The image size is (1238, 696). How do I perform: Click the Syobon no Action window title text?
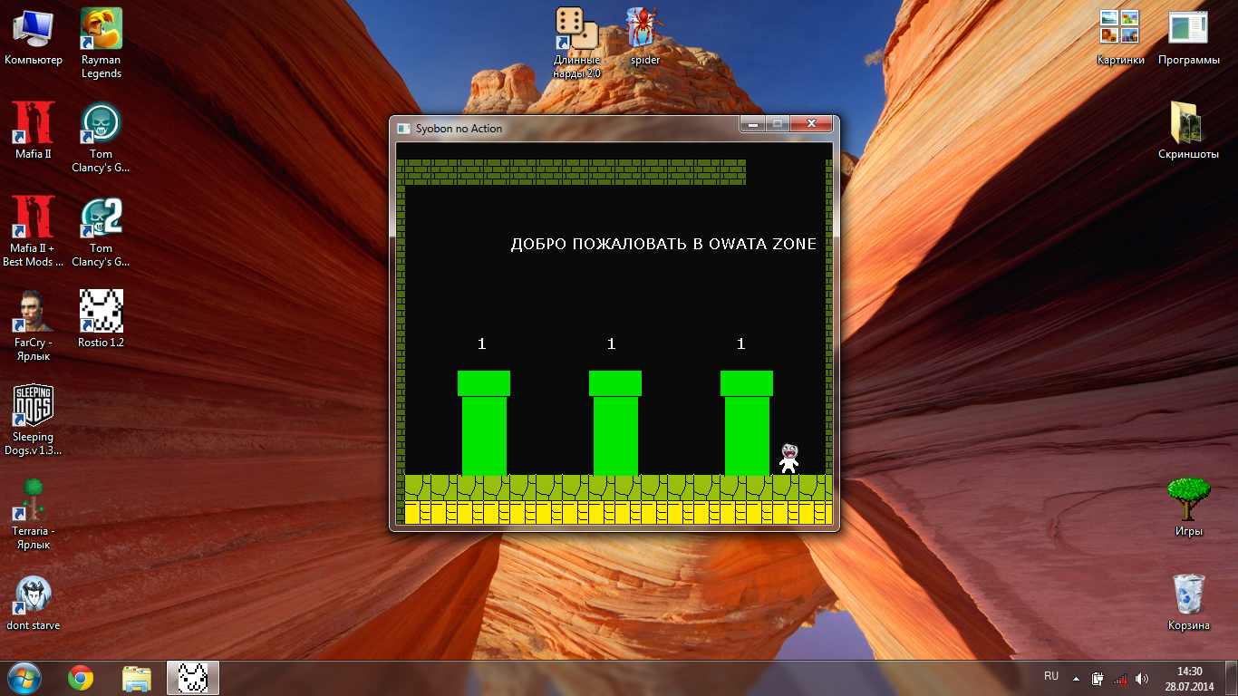pos(459,129)
